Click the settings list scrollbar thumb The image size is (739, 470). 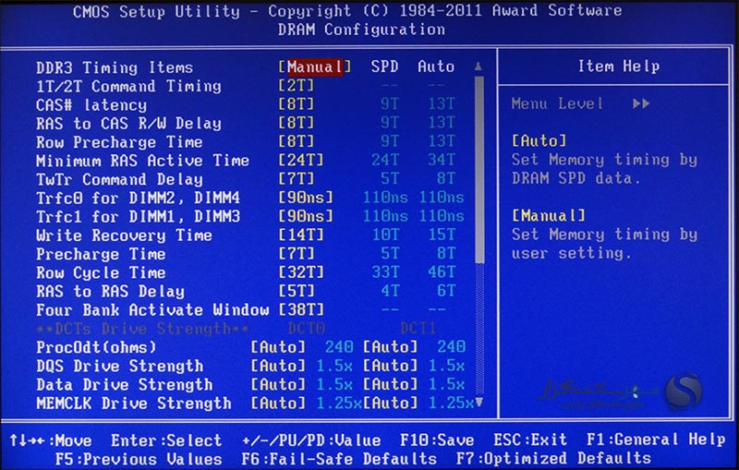tap(479, 170)
